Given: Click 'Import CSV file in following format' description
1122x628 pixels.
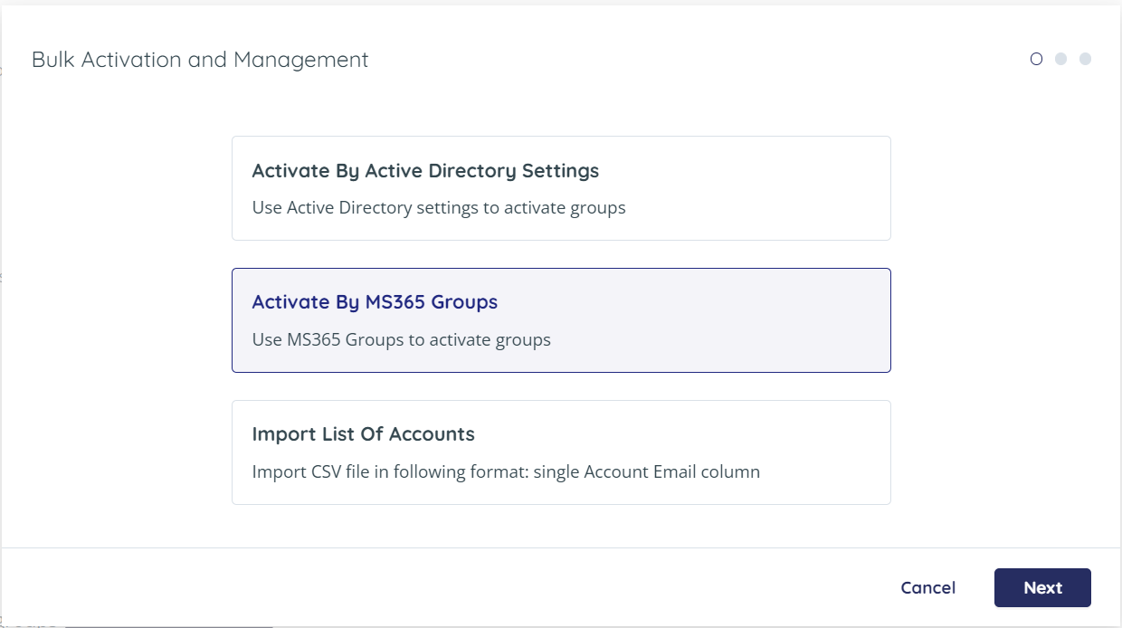Looking at the screenshot, I should pyautogui.click(x=506, y=472).
